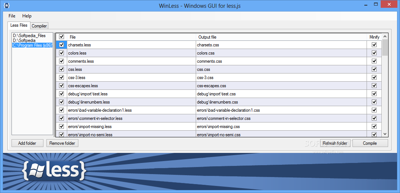Disable Minify for errors\comment-in-selector.css
The image size is (400, 193).
[x=374, y=118]
